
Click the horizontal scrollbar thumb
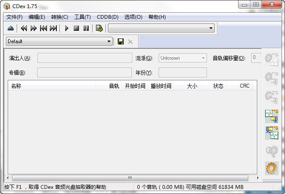(130, 178)
